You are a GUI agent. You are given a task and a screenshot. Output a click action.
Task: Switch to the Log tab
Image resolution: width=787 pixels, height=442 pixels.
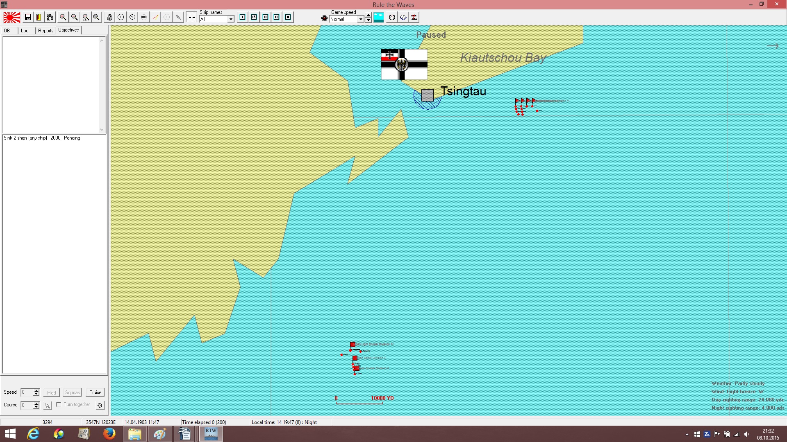25,31
